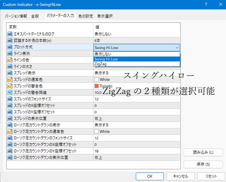This screenshot has width=226, height=182.
Task: Click icon beside プロット方式 row
Action: [x=10, y=47]
